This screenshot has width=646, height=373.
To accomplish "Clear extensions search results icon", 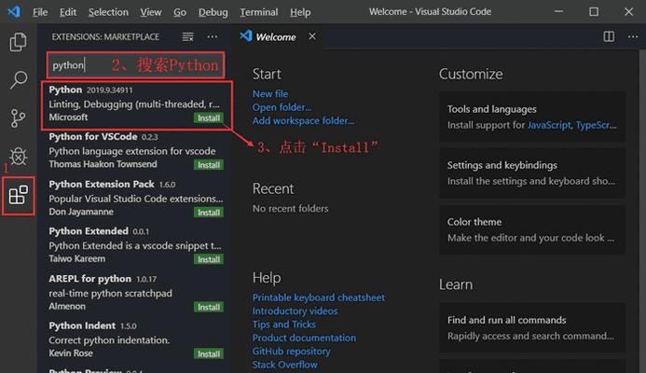I will pos(188,37).
